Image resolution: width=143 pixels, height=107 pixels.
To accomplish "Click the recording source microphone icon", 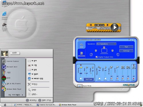I will (134, 67).
